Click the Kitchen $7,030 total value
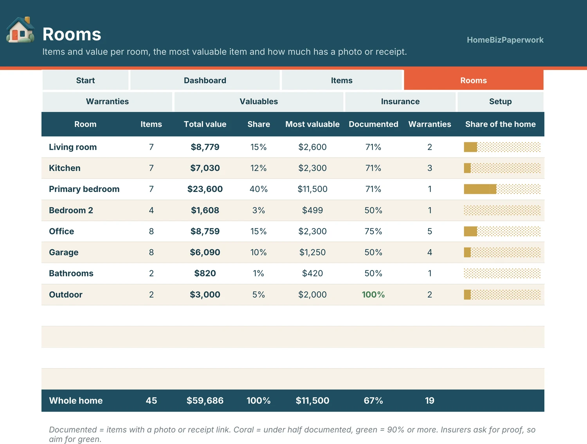The height and width of the screenshot is (444, 587). [205, 168]
